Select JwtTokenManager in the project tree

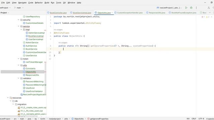pos(34,62)
